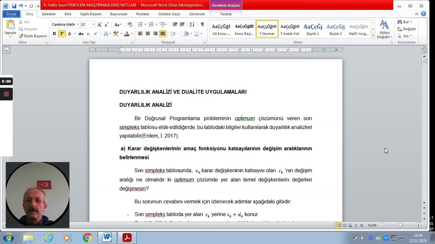Image resolution: width=435 pixels, height=244 pixels.
Task: Switch to full screen reading view
Action: [x=344, y=225]
